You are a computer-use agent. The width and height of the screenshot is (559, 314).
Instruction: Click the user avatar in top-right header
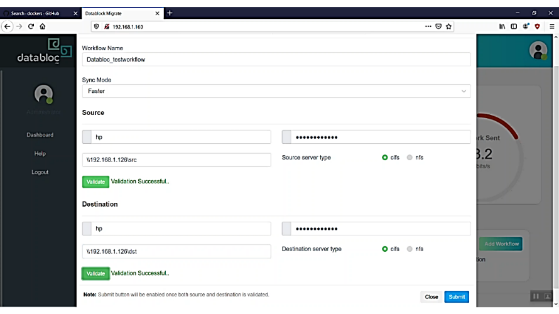[x=538, y=50]
